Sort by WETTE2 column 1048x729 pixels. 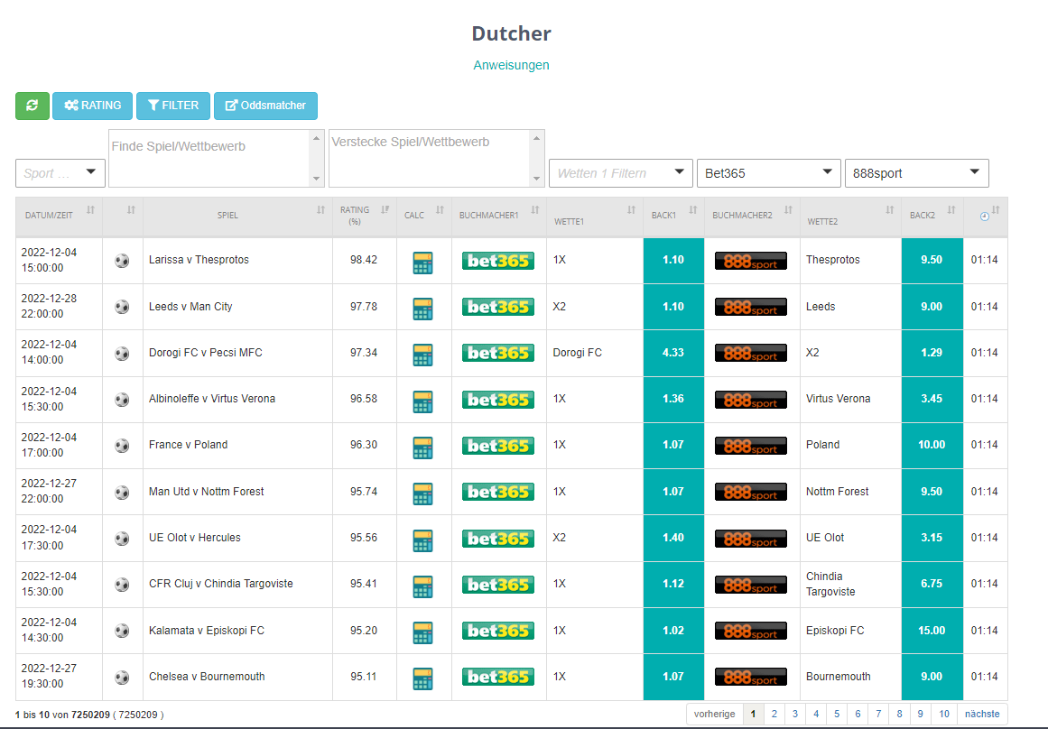coord(850,216)
